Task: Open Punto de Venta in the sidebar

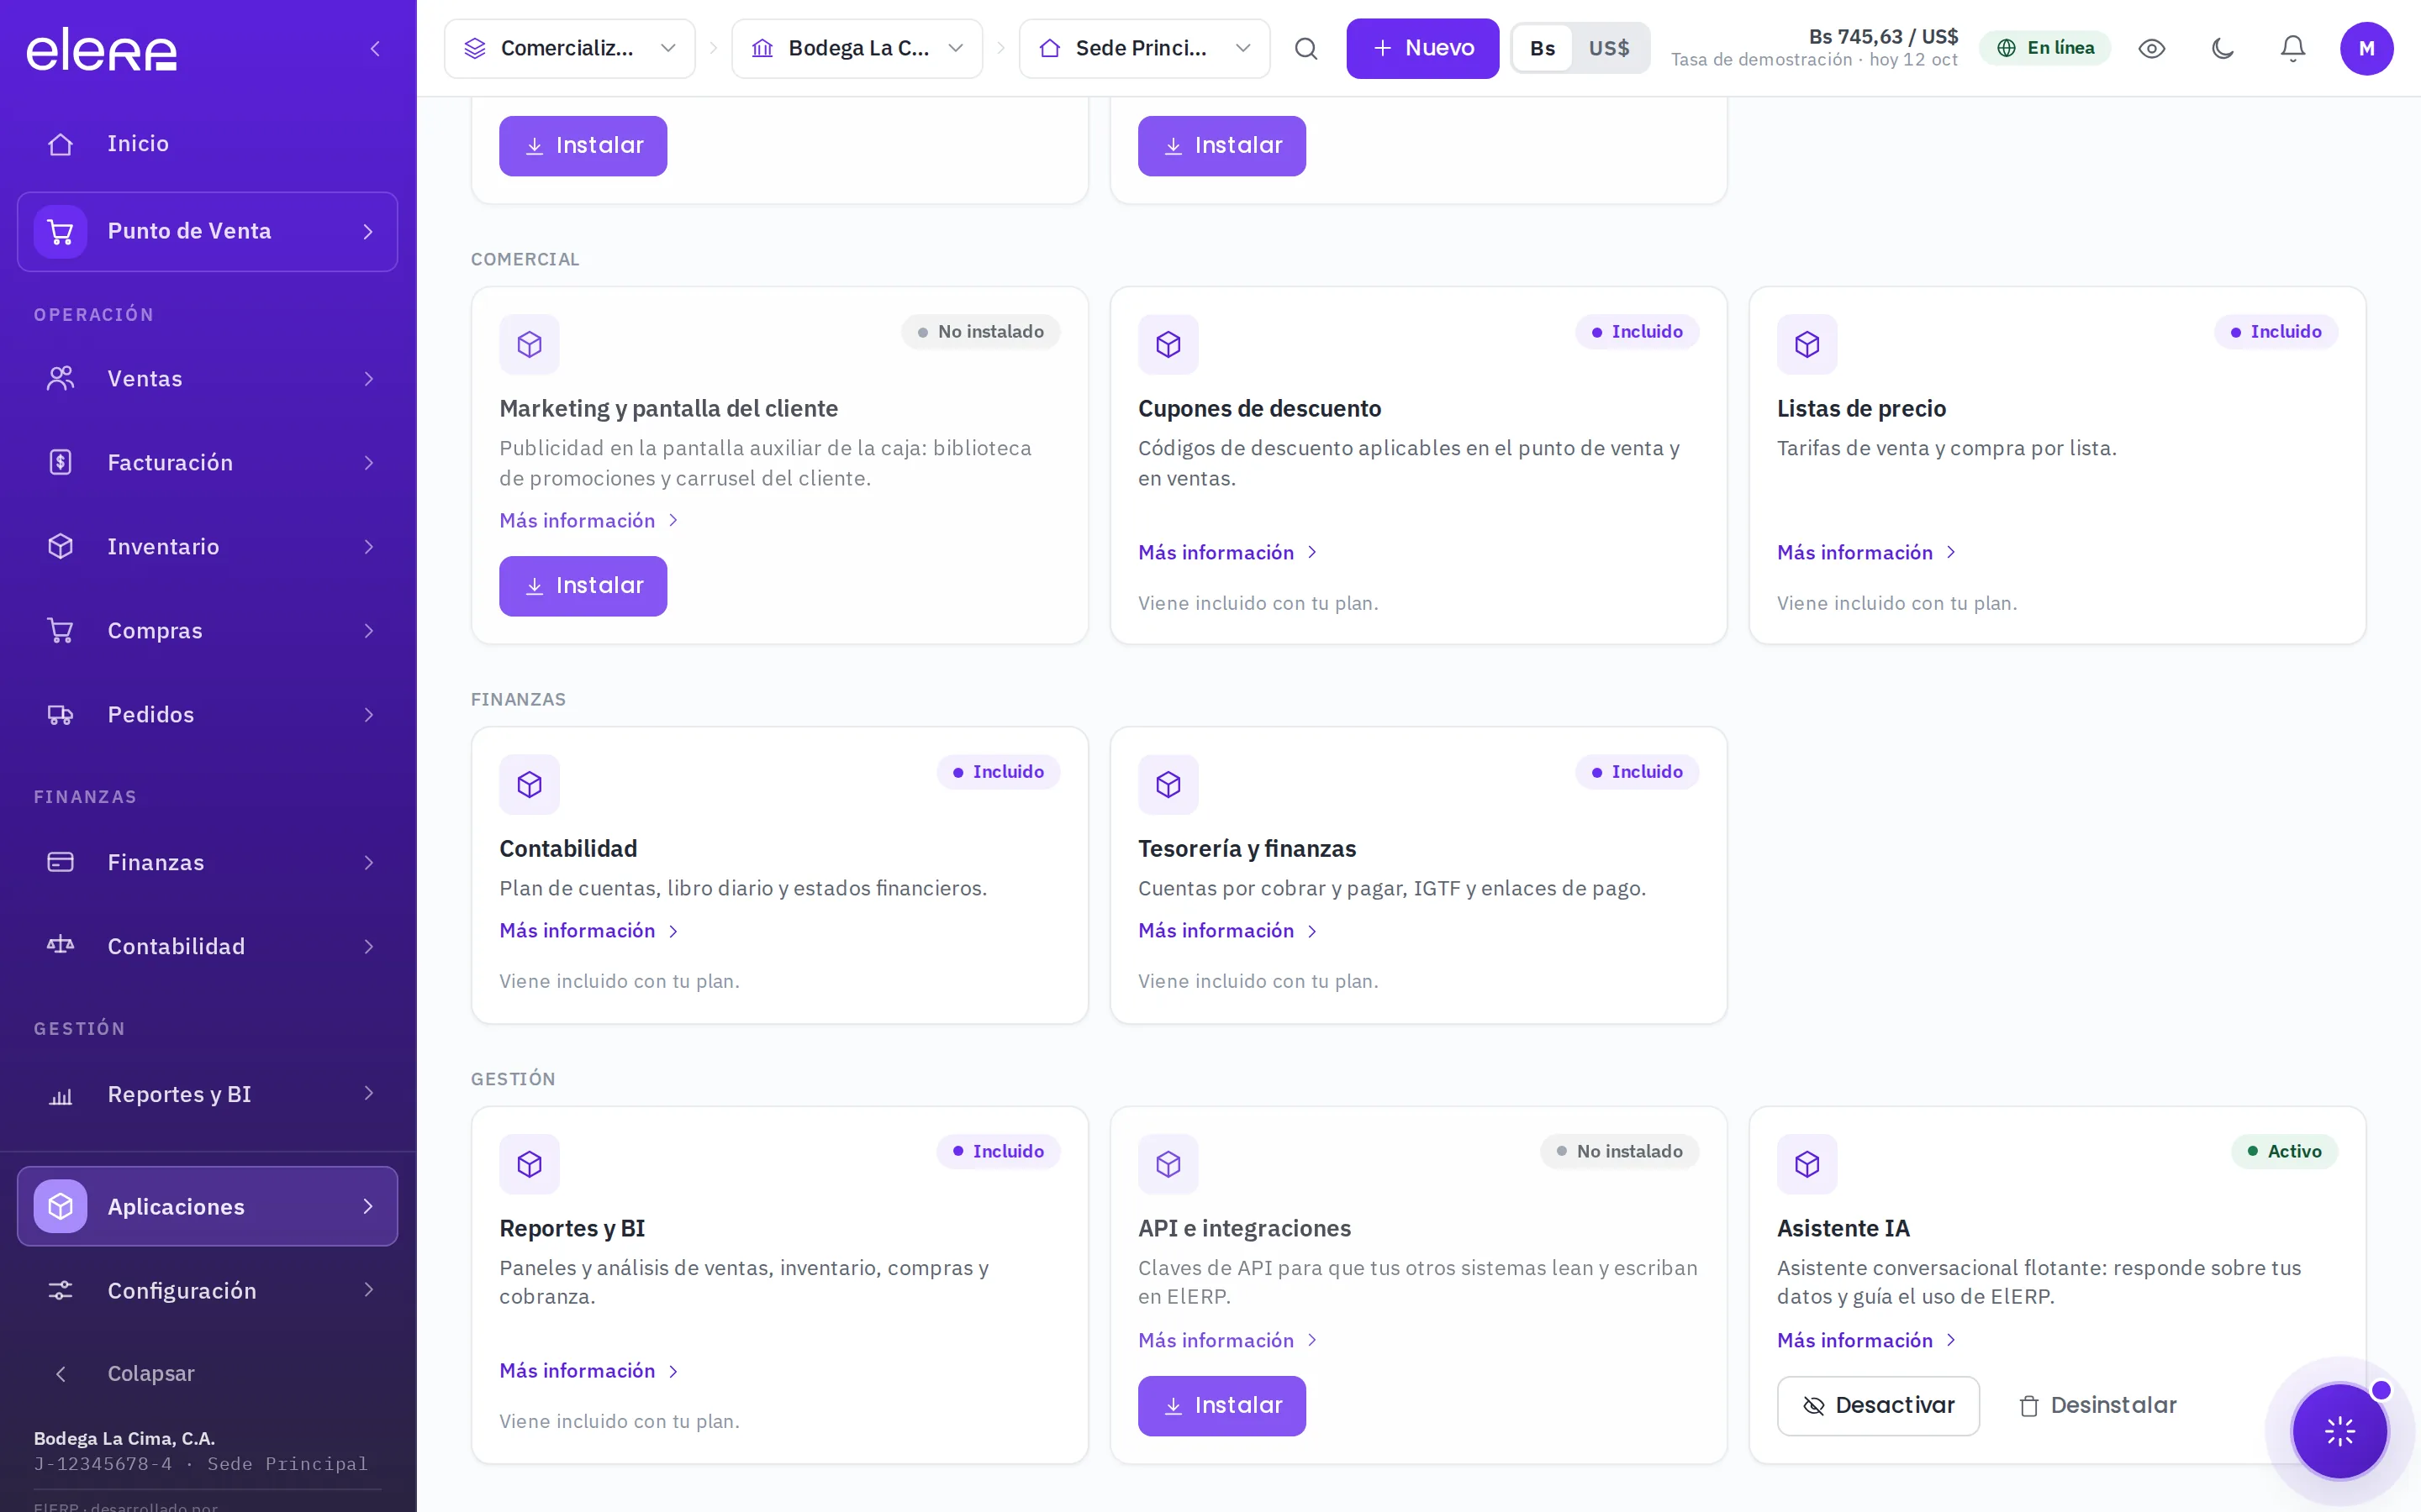Action: (207, 231)
